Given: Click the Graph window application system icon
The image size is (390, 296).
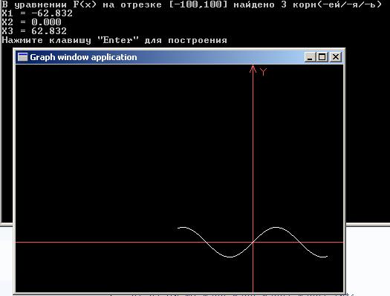Looking at the screenshot, I should pyautogui.click(x=22, y=57).
